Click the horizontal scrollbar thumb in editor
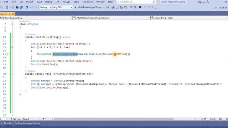The width and height of the screenshot is (228, 128). [114, 119]
